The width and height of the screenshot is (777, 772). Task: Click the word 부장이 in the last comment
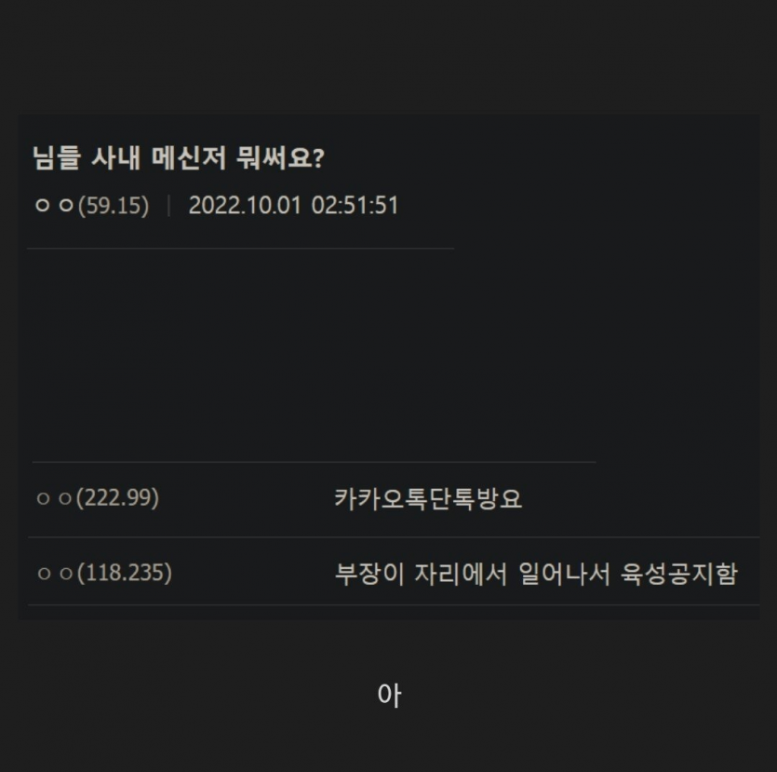pos(369,574)
